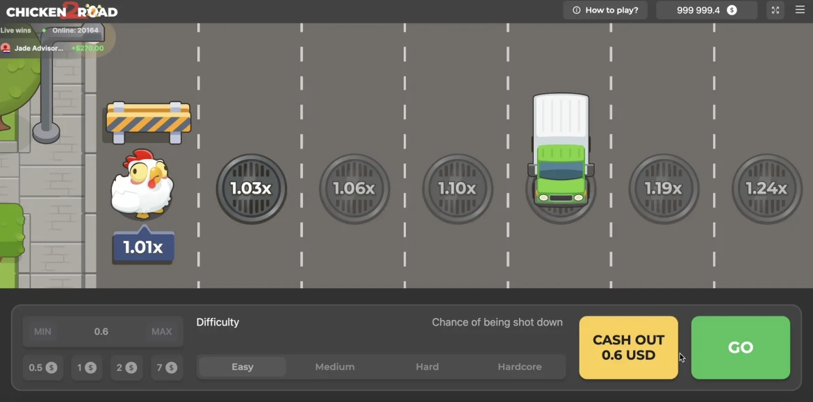This screenshot has width=813, height=402.
Task: Choose the 0.5 coin preset bet
Action: 43,368
